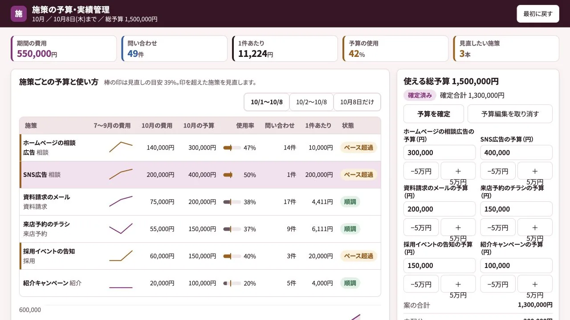Lower 資料請求のメール budget with −5万円

coord(421,228)
